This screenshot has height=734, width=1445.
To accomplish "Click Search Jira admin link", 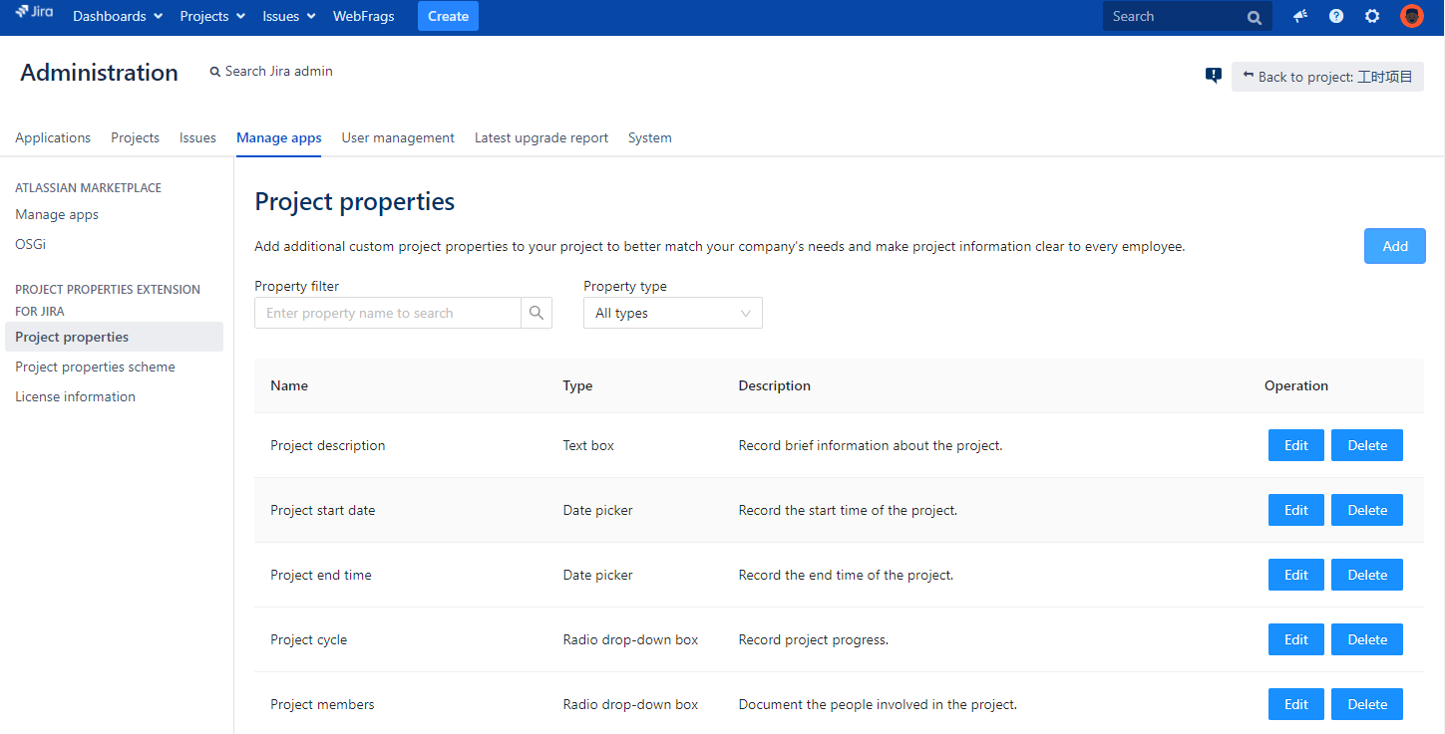I will click(271, 72).
